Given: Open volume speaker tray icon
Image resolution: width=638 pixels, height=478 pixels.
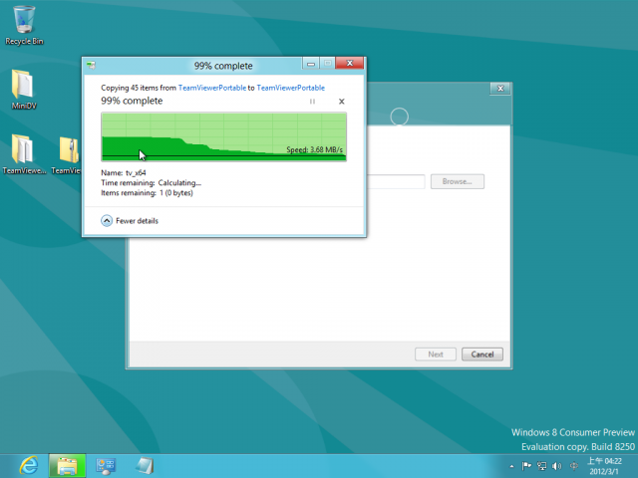Looking at the screenshot, I should (x=556, y=466).
